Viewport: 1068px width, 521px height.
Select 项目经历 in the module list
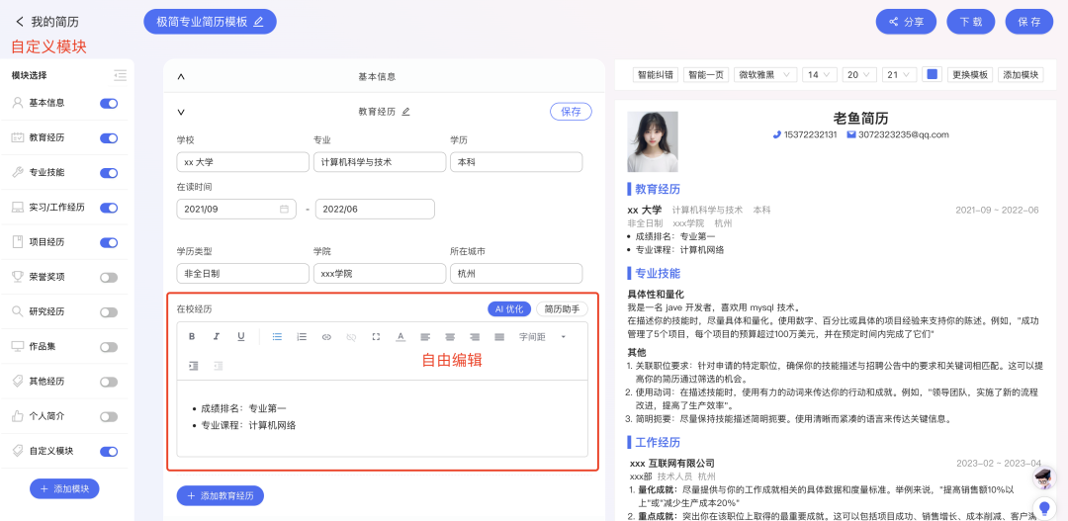(x=46, y=242)
